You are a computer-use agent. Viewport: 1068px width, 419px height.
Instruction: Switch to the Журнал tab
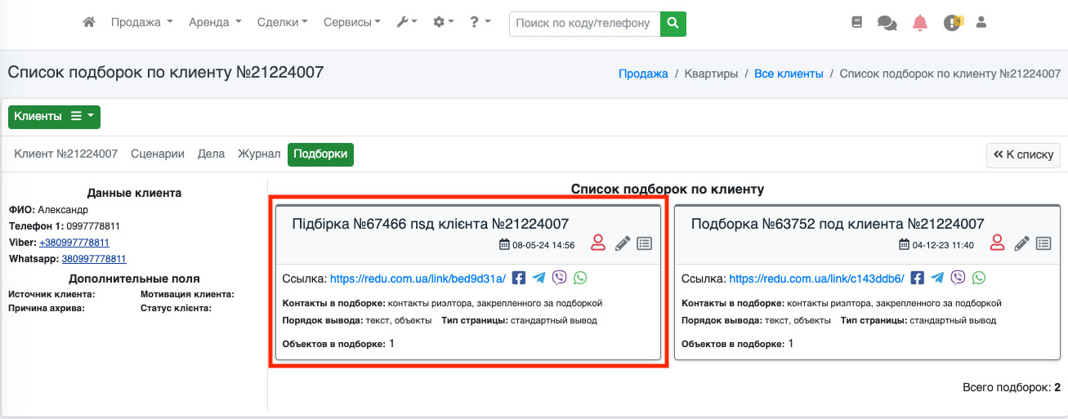[x=259, y=154]
